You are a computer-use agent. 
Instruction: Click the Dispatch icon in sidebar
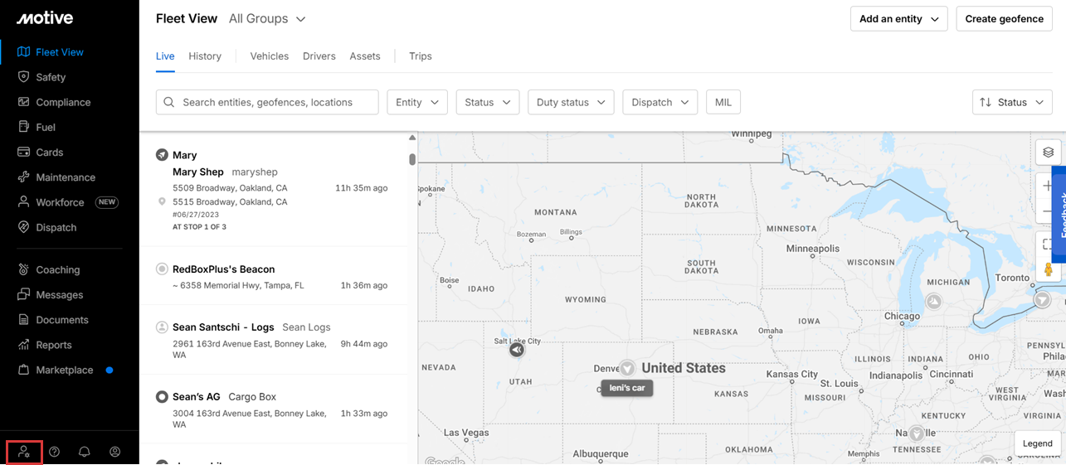(x=23, y=226)
